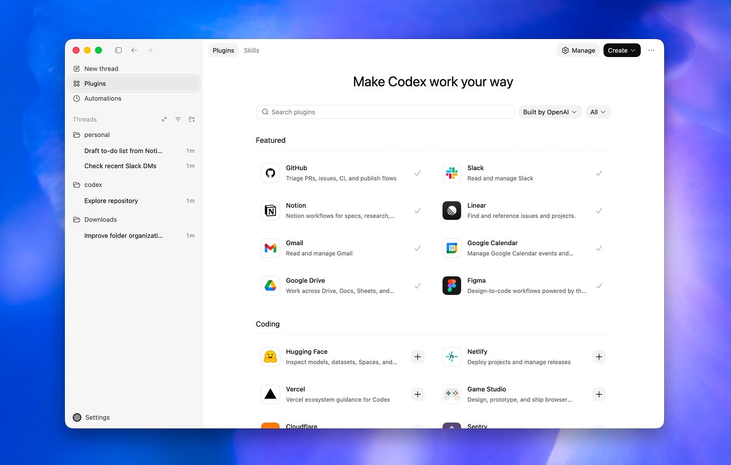Select the Plugins tab
731x465 pixels.
click(223, 50)
